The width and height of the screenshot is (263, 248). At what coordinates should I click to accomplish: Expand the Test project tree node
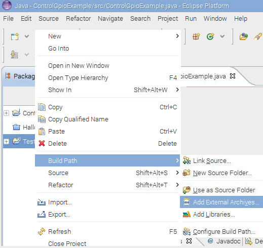(x=6, y=141)
